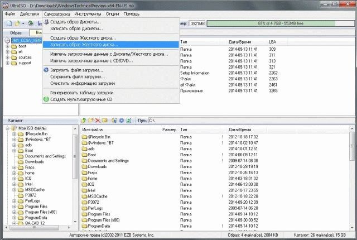Expand the $Recycle.Bin catalog tree node
This screenshot has height=240, width=357.
[14, 134]
